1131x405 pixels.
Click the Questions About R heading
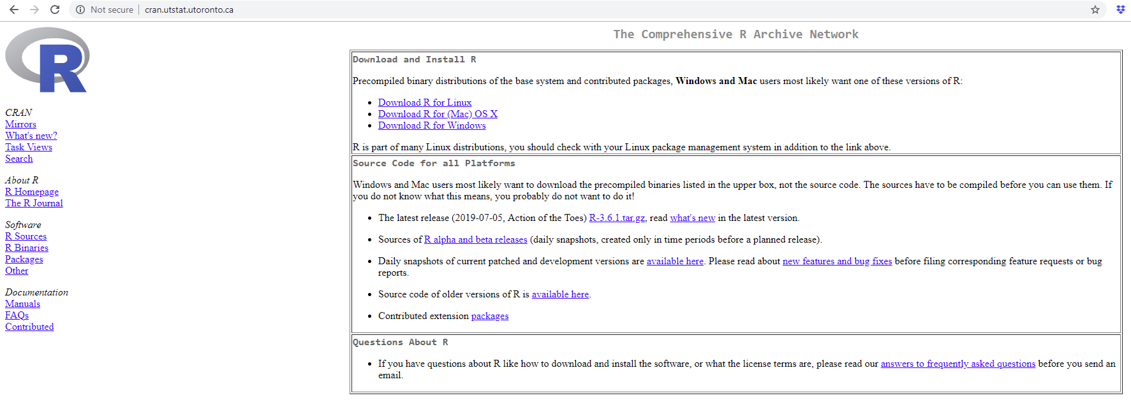coord(401,342)
